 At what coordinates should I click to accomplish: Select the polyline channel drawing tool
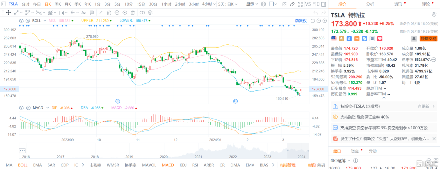click(x=28, y=13)
